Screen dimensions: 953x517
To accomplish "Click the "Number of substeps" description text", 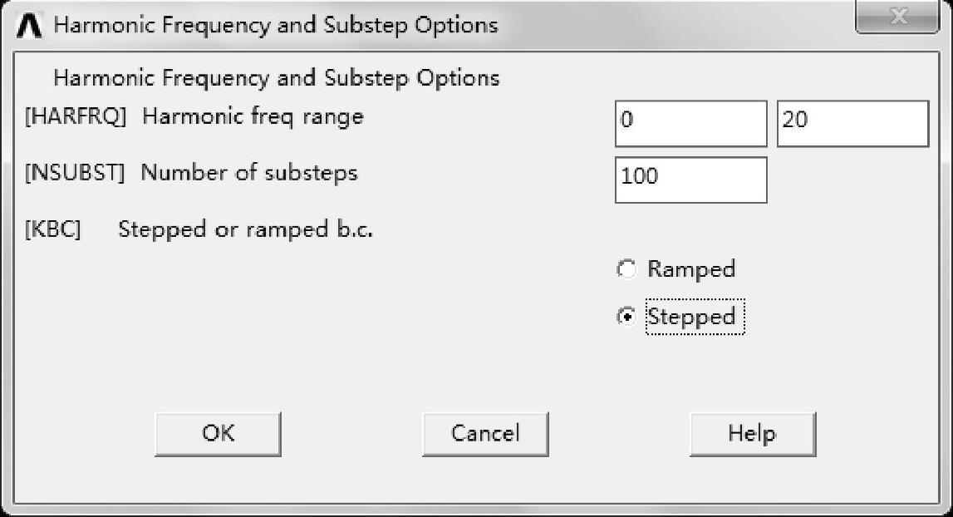I will [249, 173].
